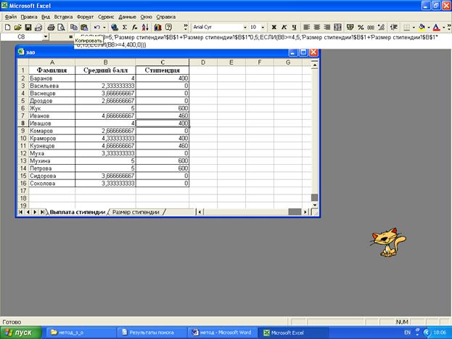Switch to the Размер стипендии sheet tab

tap(136, 212)
